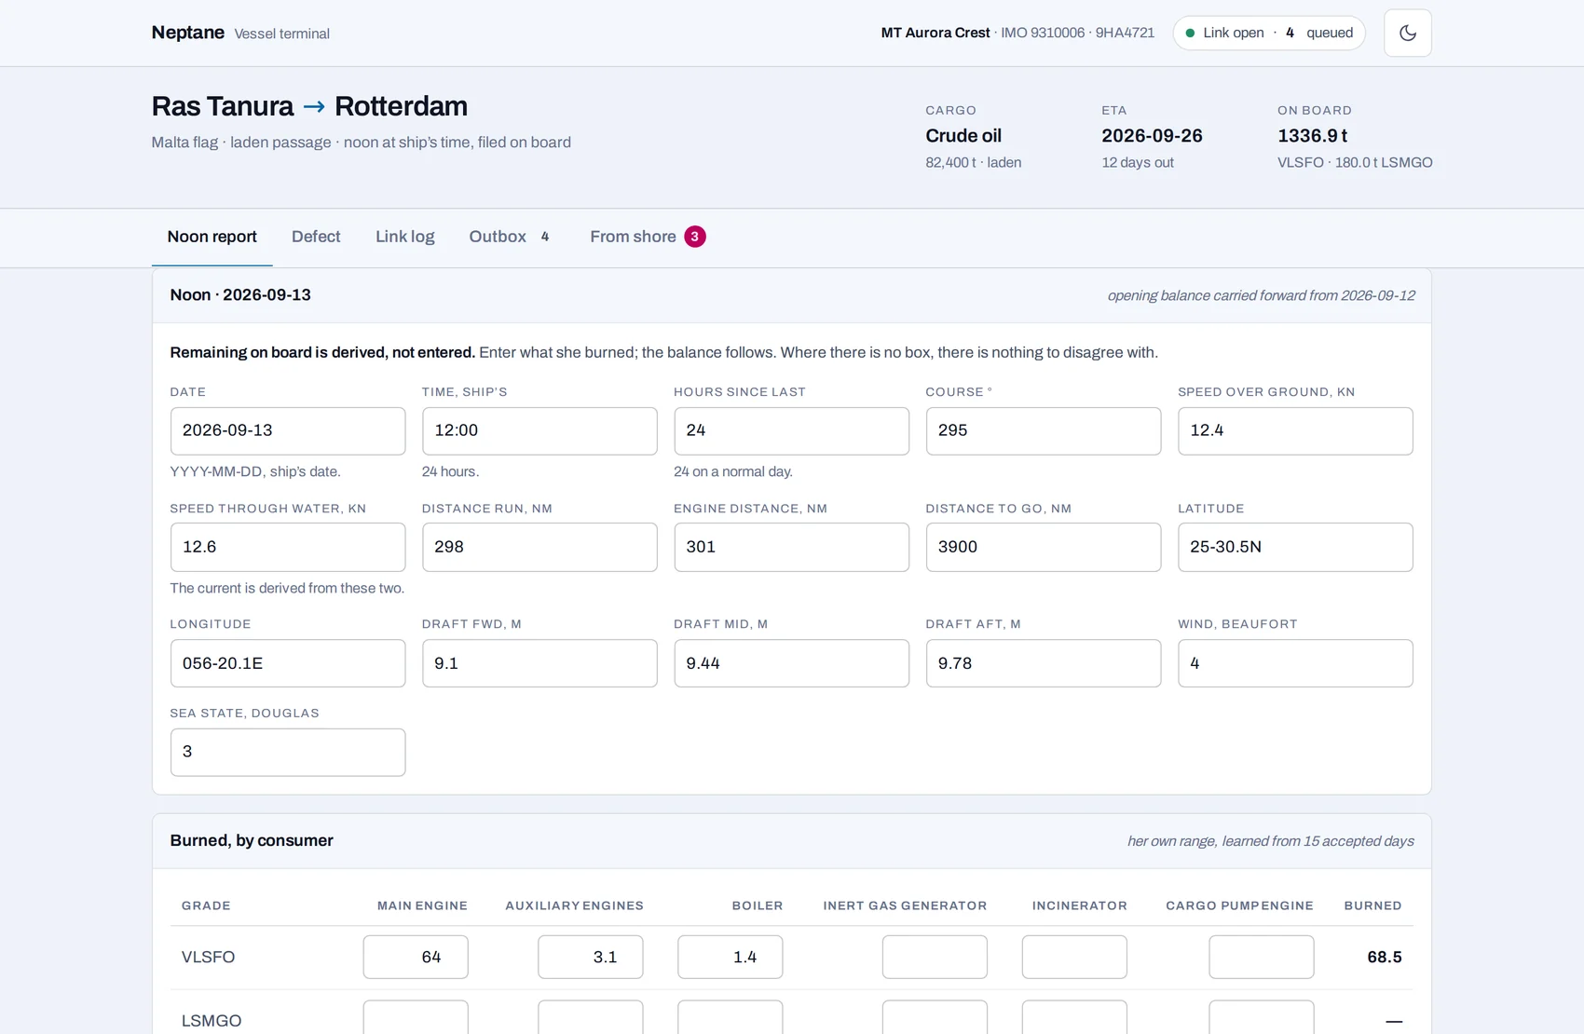Click the Wind, Beaufort field
Screen dimensions: 1584x1034
click(1295, 663)
